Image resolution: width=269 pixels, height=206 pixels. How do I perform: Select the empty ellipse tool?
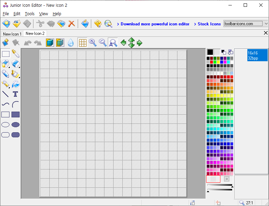point(5,124)
